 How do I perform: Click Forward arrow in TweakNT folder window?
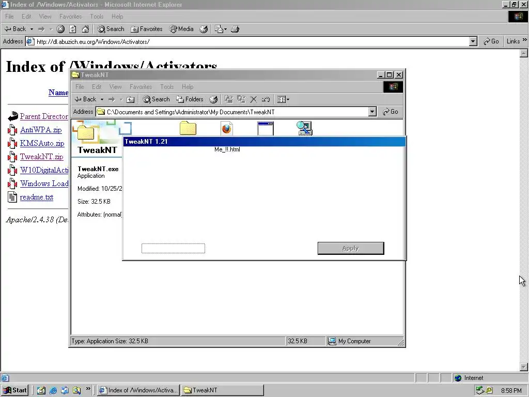pos(112,99)
